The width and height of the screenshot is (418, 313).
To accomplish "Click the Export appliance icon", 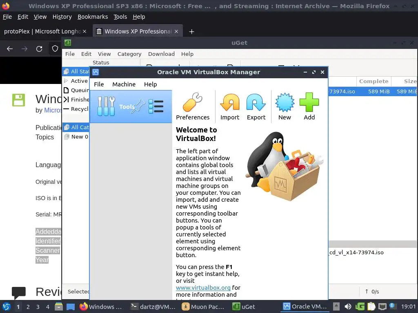I will (256, 106).
